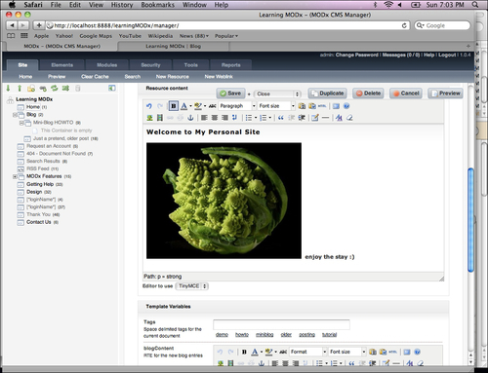Collapse the Blog tree node
This screenshot has height=373, width=488.
[15, 115]
